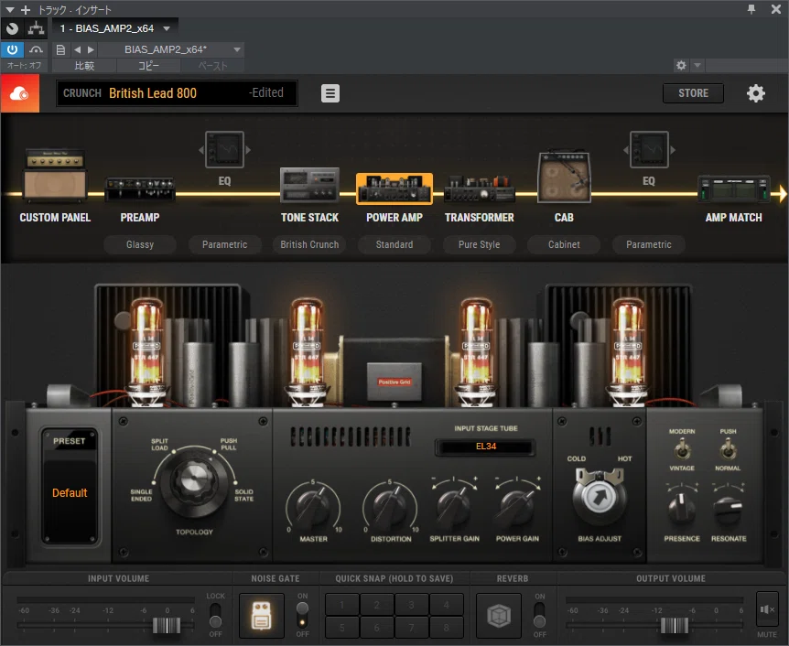Click the Topology selector knob
This screenshot has width=789, height=646.
click(194, 483)
